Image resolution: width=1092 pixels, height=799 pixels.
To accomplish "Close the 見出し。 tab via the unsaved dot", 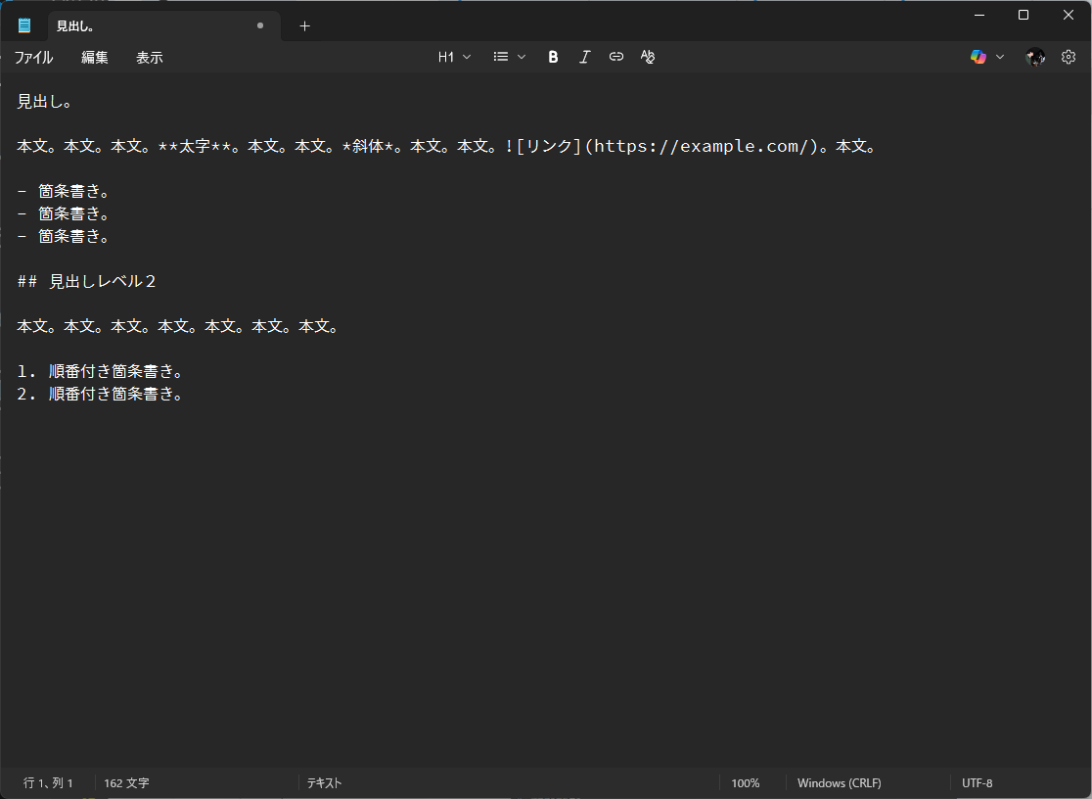I will [260, 25].
